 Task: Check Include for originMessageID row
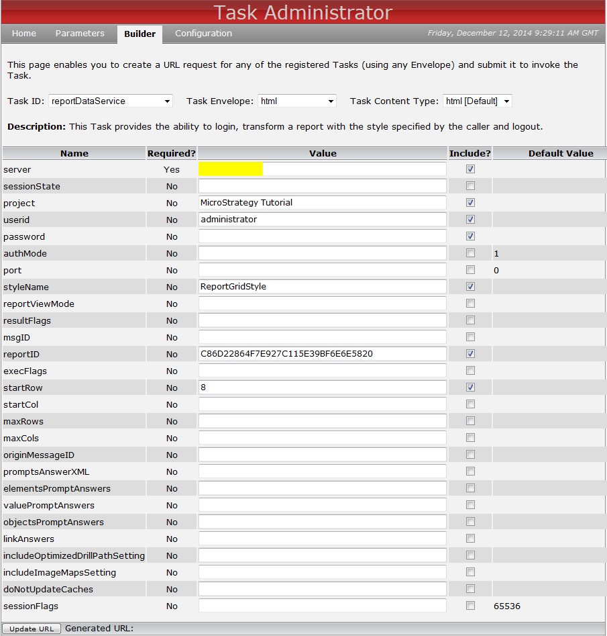click(470, 455)
